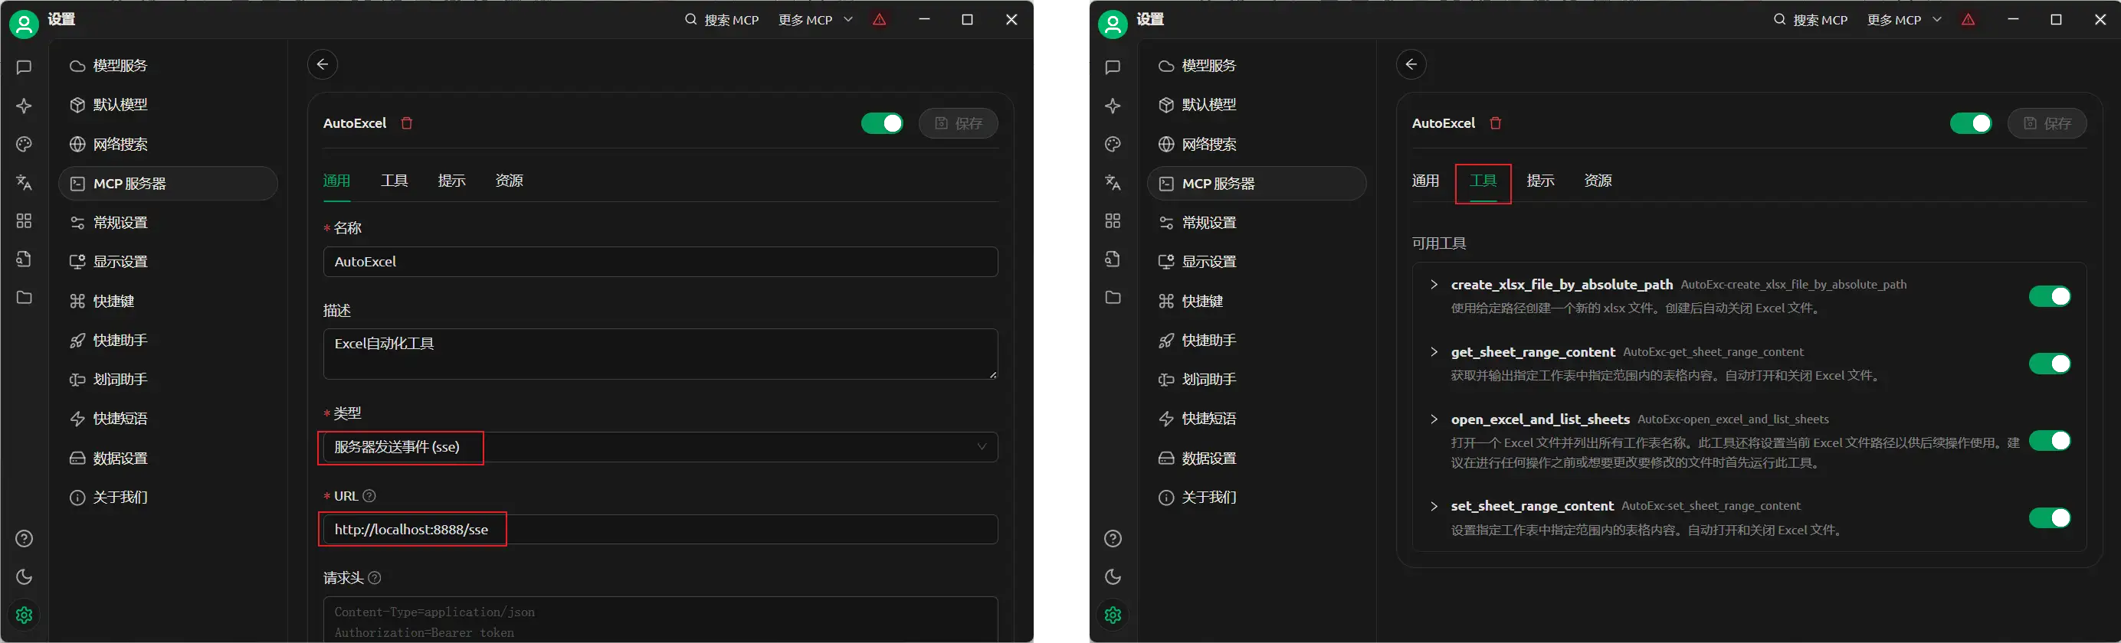2121x643 pixels.
Task: Click the user avatar in left window
Action: [24, 24]
